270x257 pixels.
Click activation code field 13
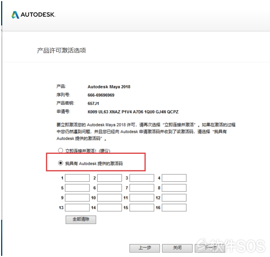pyautogui.click(x=77, y=208)
